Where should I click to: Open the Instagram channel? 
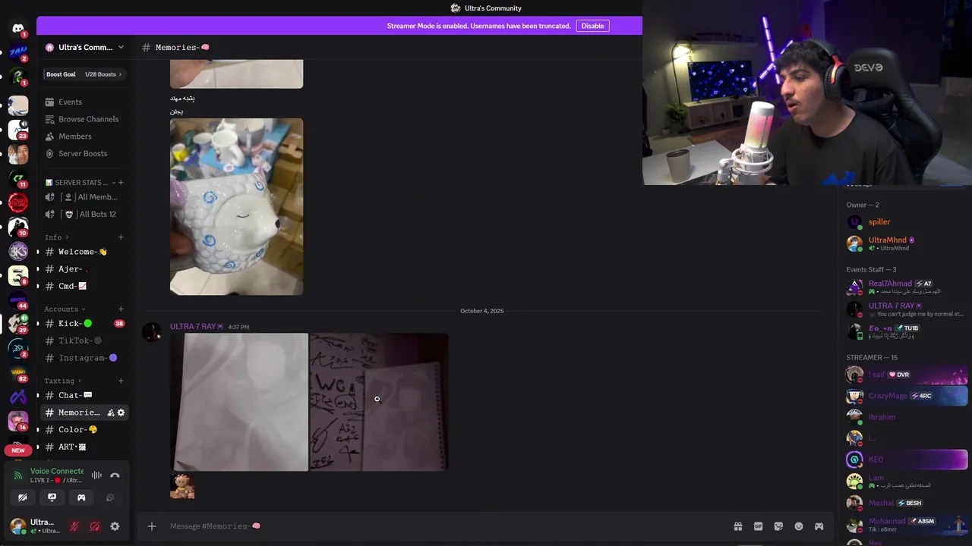tap(84, 358)
